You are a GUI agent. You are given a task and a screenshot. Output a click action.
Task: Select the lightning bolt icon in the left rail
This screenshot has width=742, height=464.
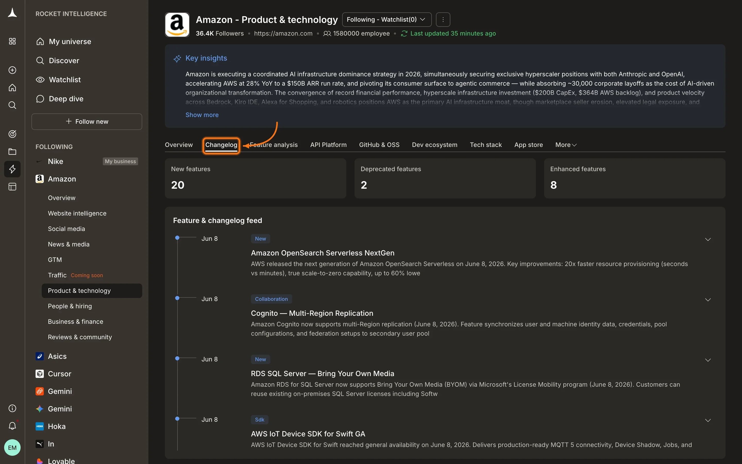coord(12,169)
